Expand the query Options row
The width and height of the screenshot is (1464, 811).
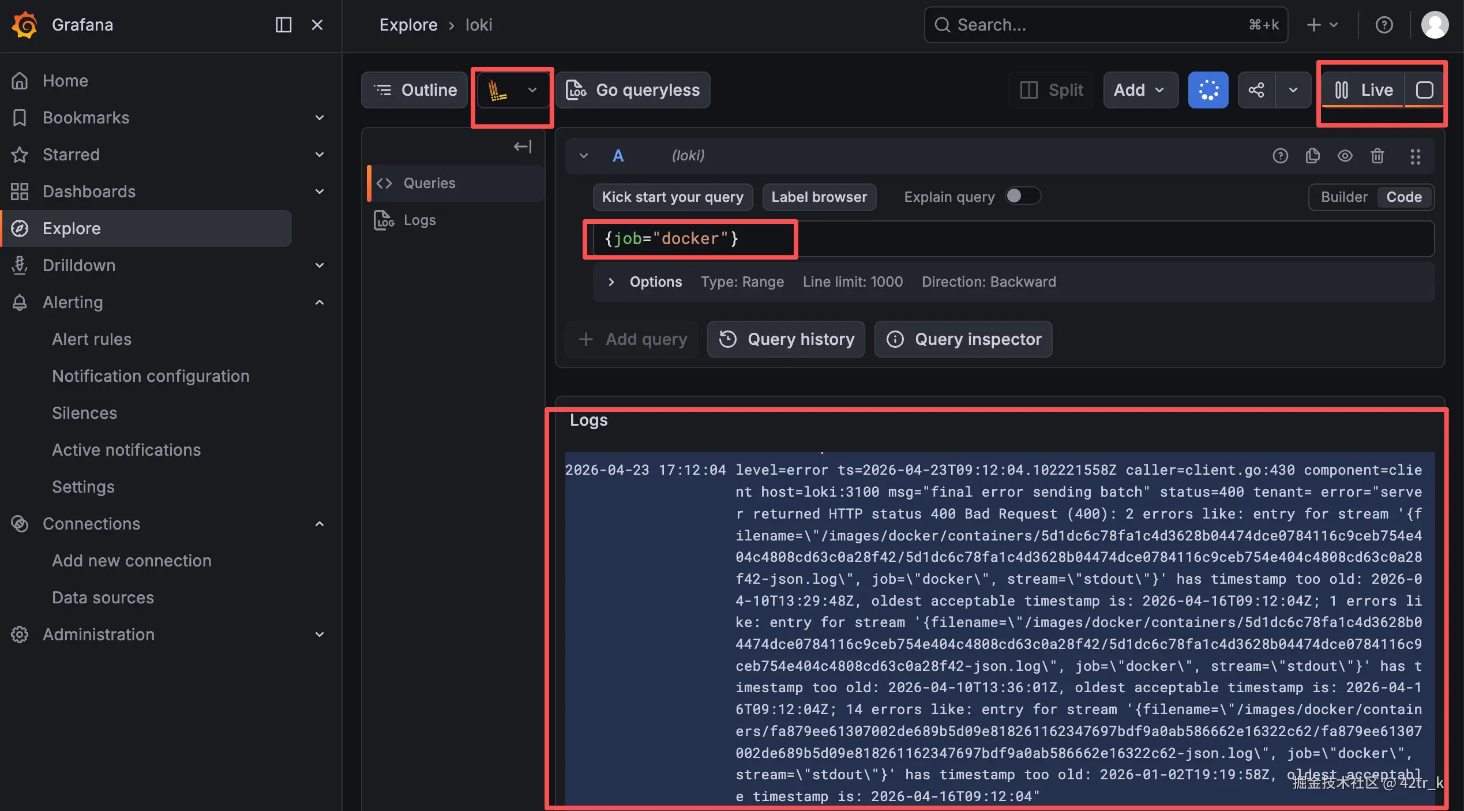tap(611, 282)
